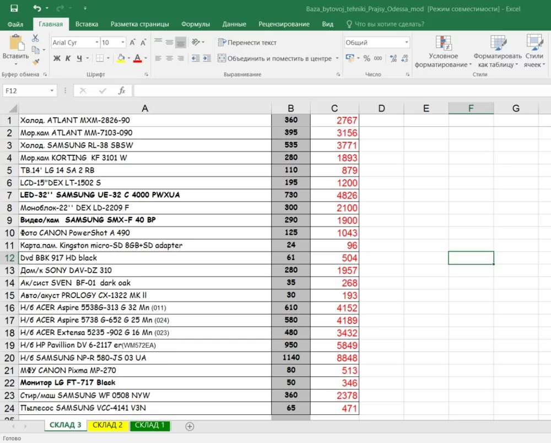Click the Percent style icon
The image size is (551, 443).
[367, 58]
